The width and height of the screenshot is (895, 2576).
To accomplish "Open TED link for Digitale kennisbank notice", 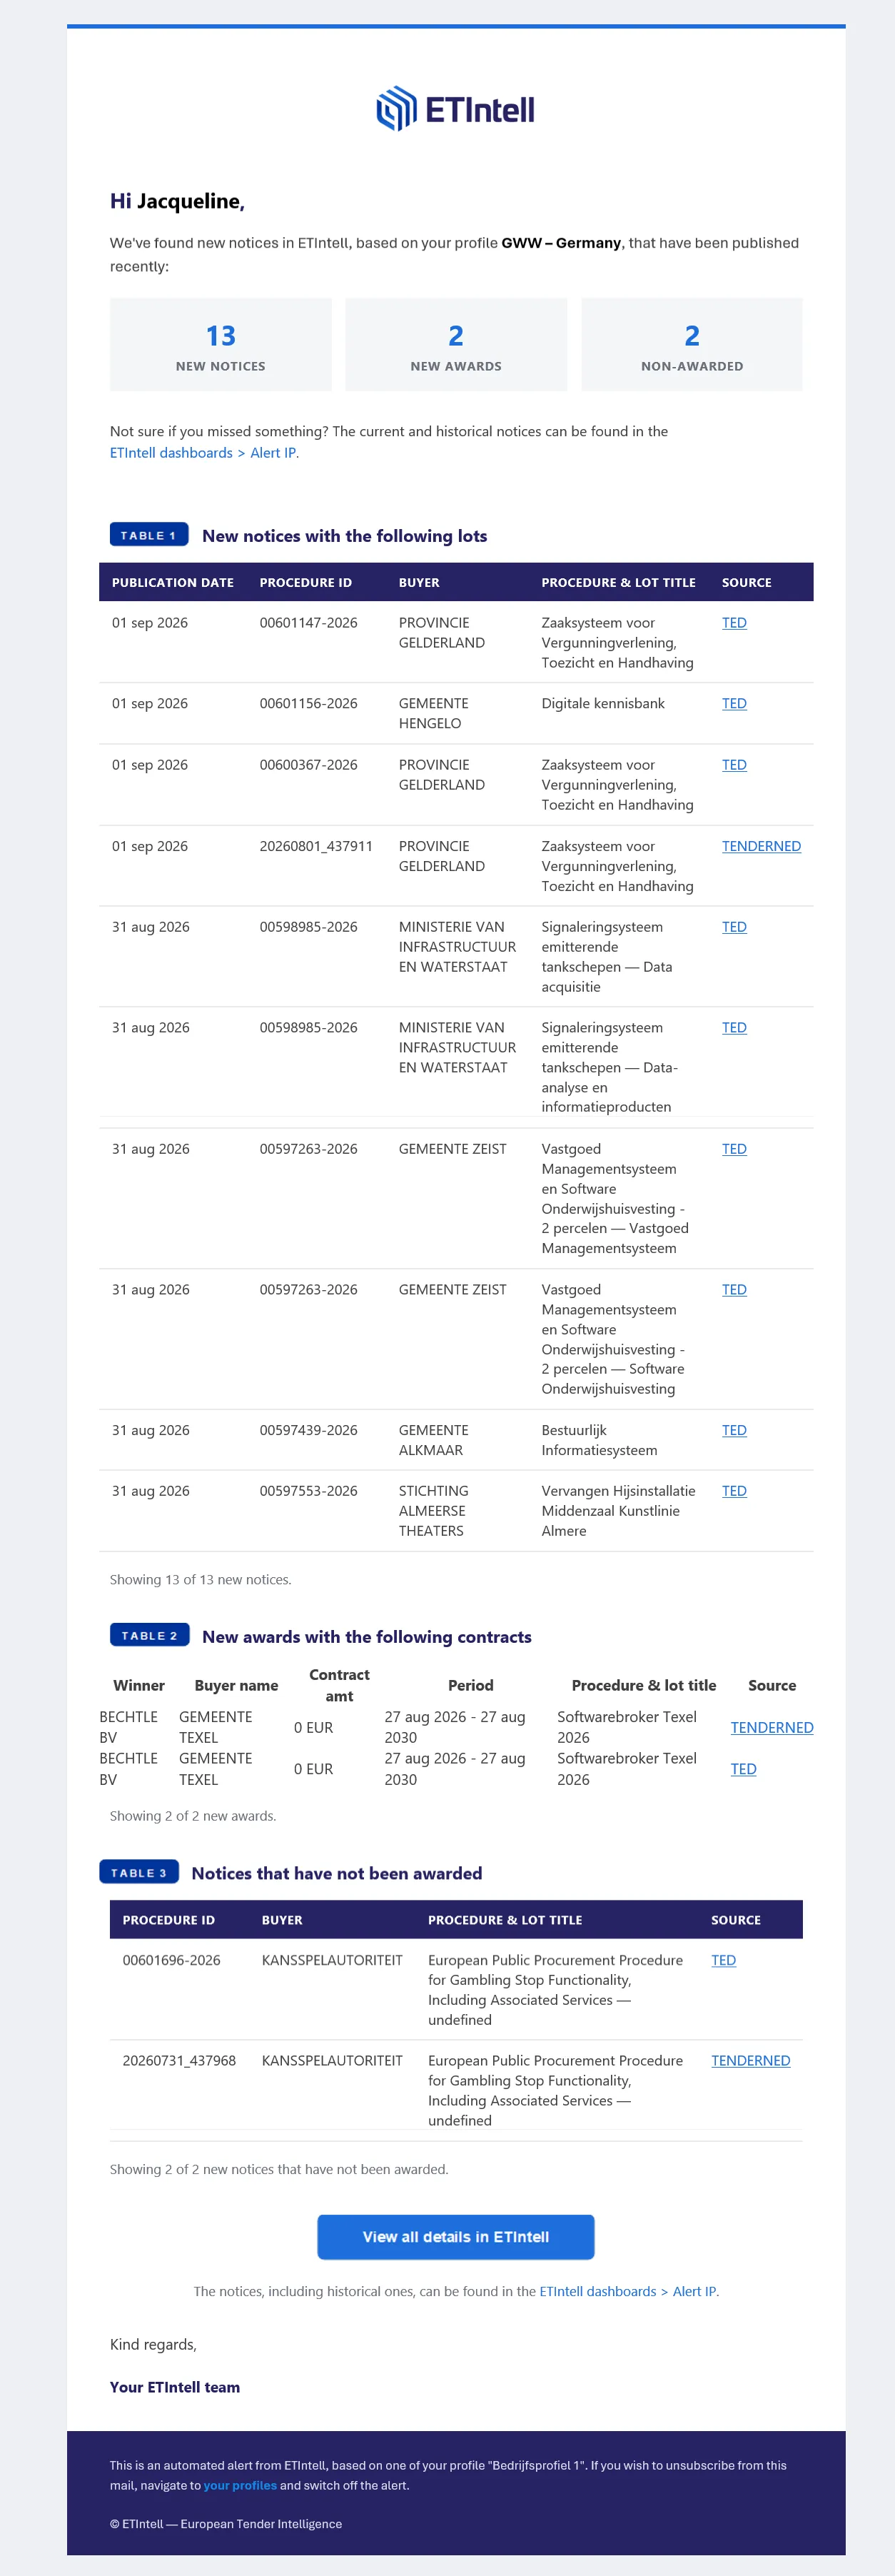I will [x=734, y=704].
